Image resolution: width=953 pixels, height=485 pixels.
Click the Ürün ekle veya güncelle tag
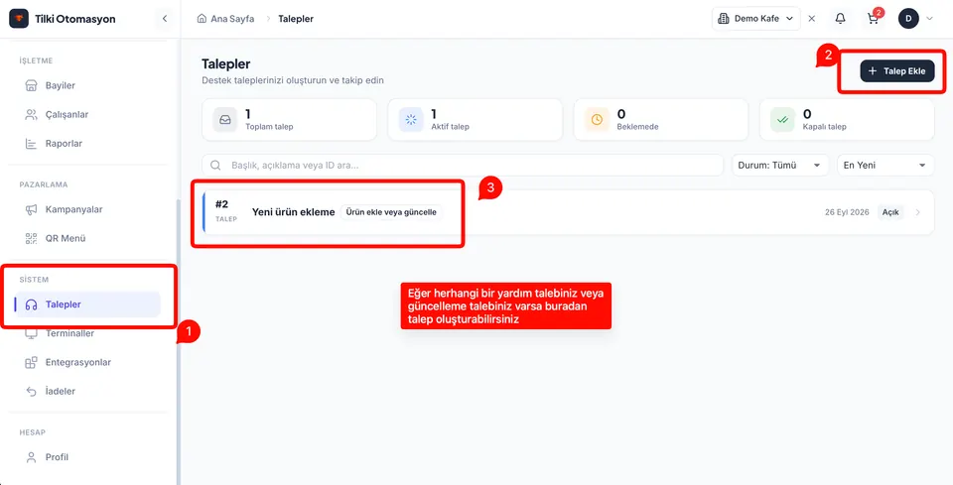[391, 212]
